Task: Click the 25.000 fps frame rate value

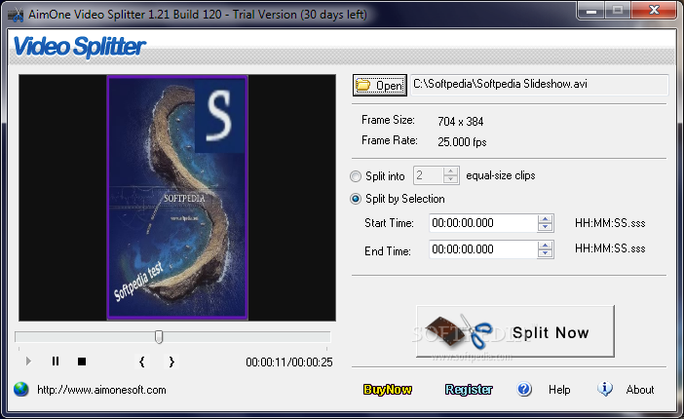Action: pyautogui.click(x=462, y=142)
